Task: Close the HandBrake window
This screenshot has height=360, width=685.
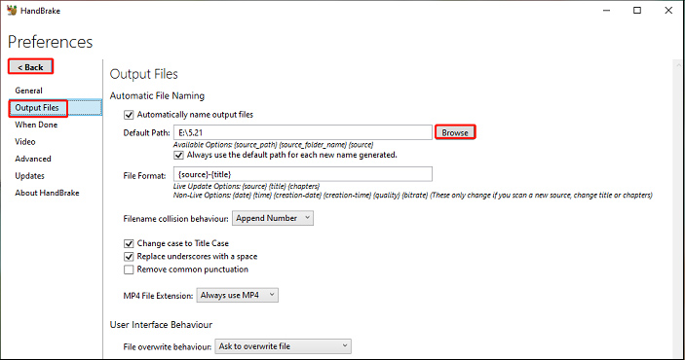Action: [x=668, y=11]
